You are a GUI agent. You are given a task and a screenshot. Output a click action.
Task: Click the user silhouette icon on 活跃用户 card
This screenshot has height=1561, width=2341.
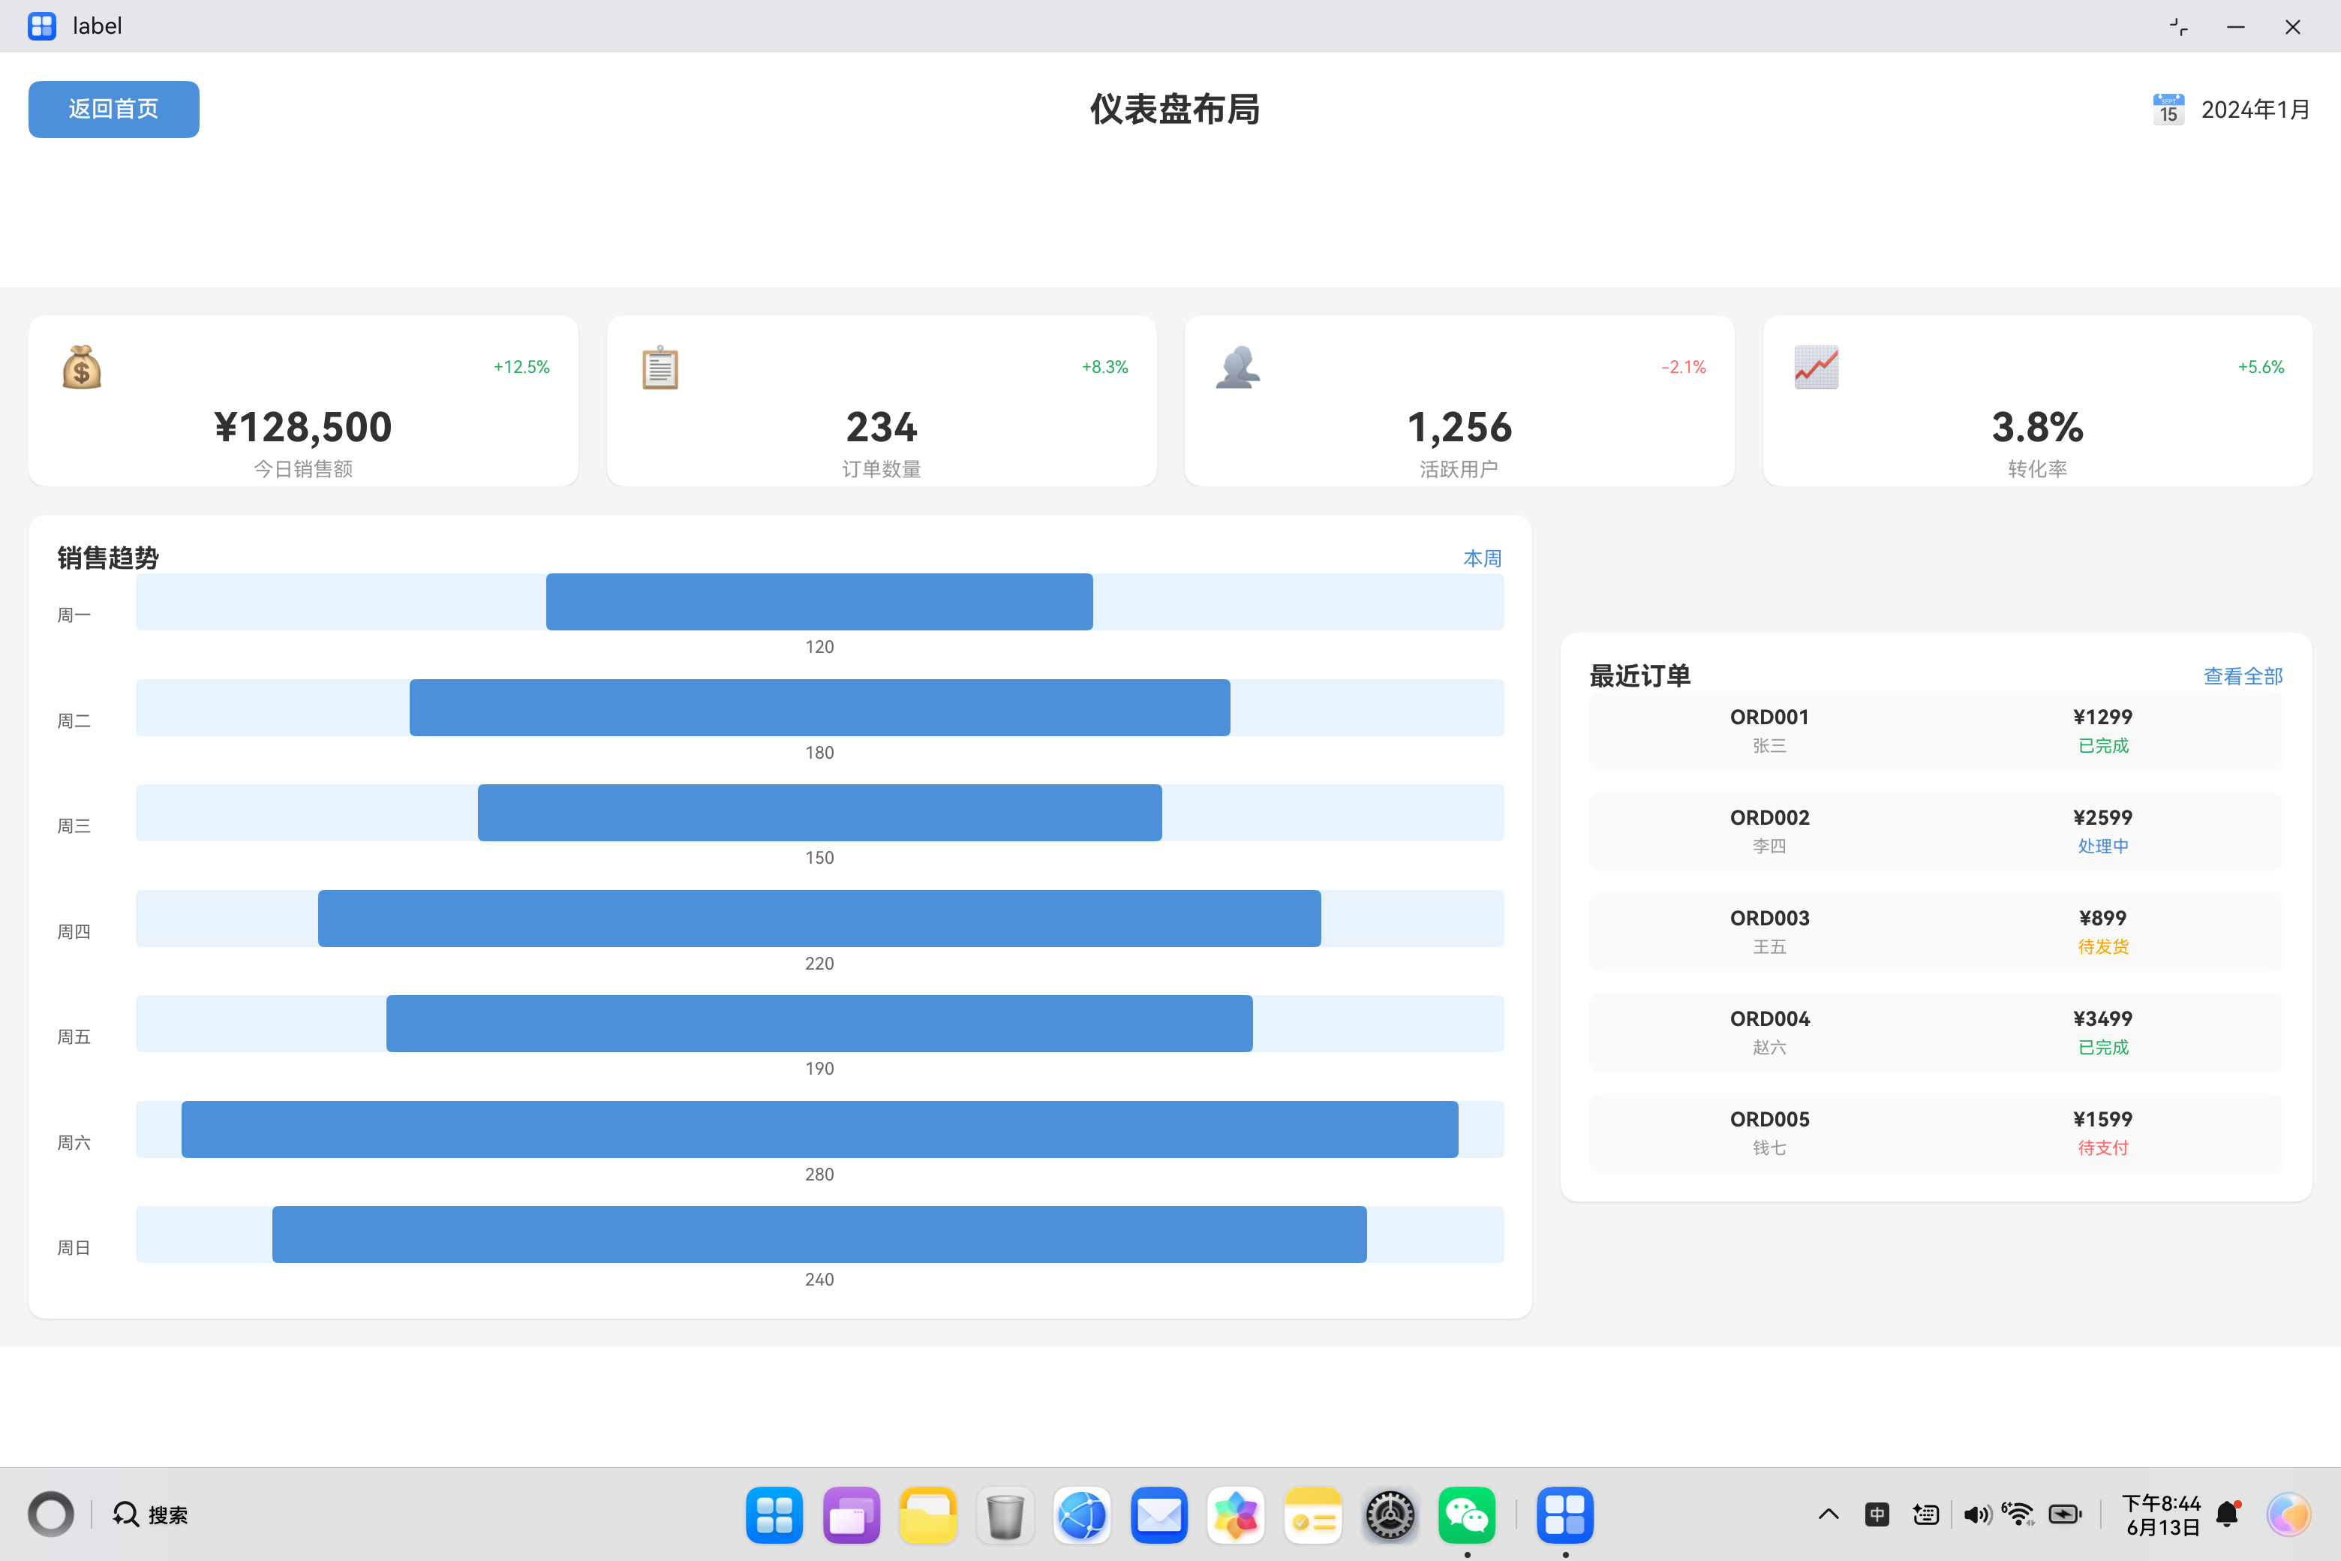pos(1238,367)
